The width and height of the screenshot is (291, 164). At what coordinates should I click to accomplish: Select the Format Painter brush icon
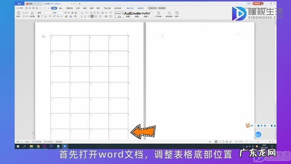32,13
